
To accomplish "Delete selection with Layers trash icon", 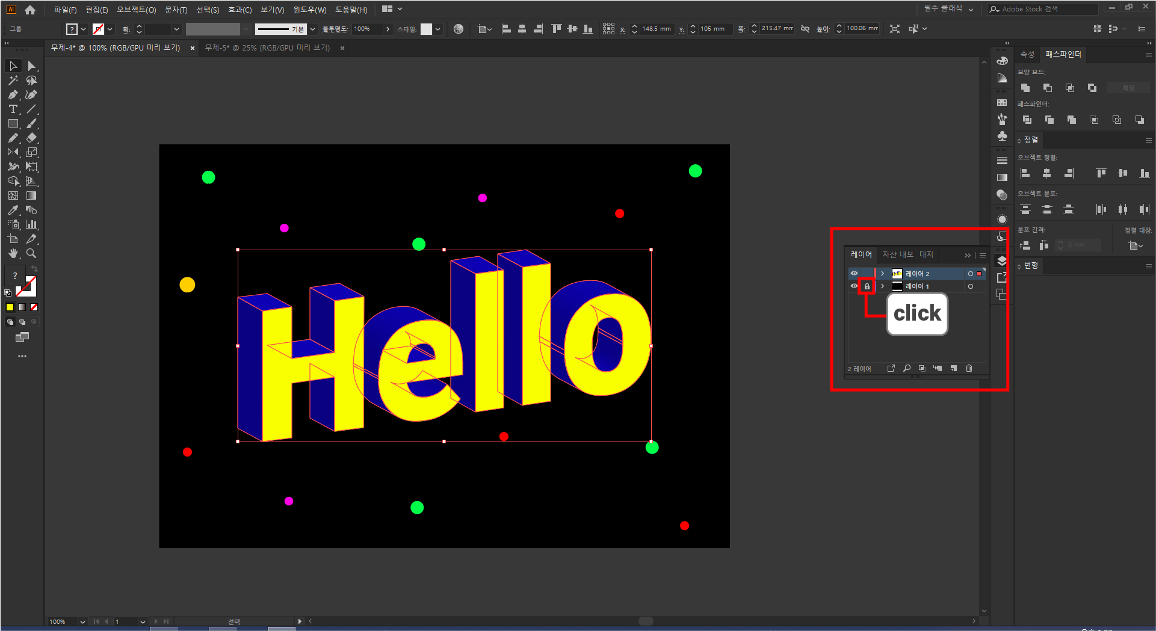I will tap(969, 368).
